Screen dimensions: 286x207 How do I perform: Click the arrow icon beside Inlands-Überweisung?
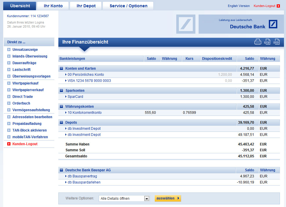(9, 56)
